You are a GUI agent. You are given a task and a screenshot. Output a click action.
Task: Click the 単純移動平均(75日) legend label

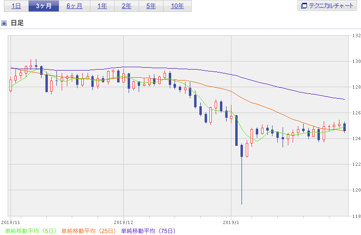(x=149, y=231)
